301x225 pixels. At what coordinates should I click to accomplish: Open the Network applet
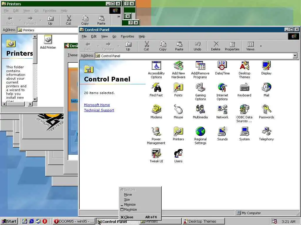[x=222, y=112]
